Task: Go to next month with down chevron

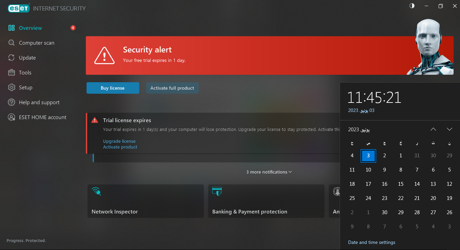Action: (450, 129)
